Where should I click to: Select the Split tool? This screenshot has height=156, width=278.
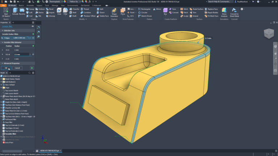[x=100, y=9]
